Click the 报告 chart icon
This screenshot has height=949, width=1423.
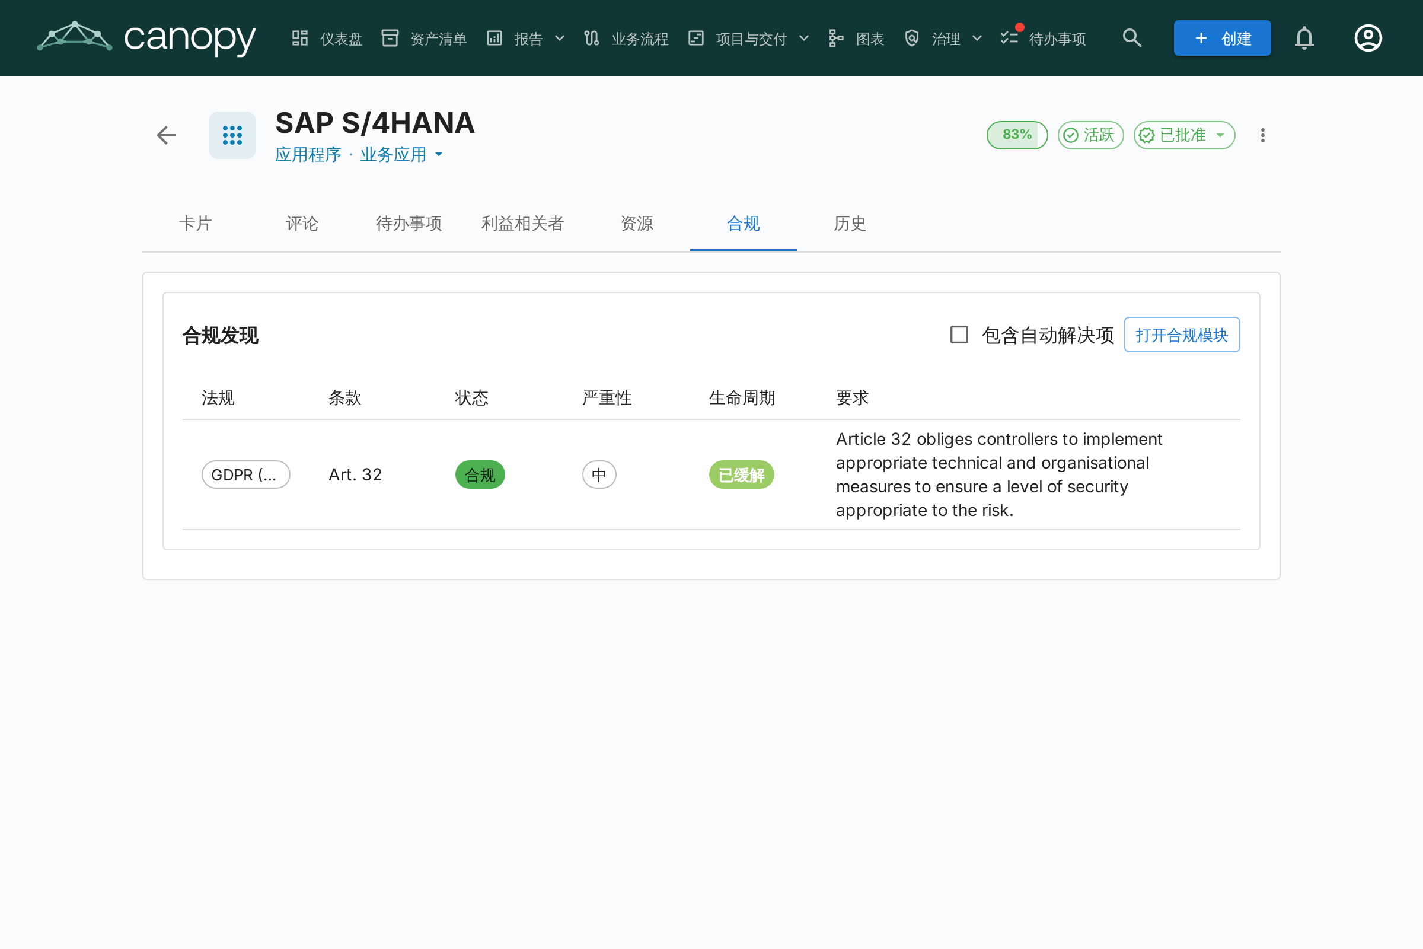click(494, 38)
